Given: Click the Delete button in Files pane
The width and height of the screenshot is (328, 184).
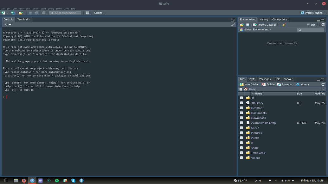Looking at the screenshot, I should [268, 84].
